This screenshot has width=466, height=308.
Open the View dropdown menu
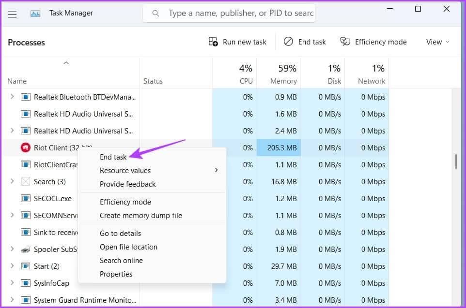pos(437,42)
